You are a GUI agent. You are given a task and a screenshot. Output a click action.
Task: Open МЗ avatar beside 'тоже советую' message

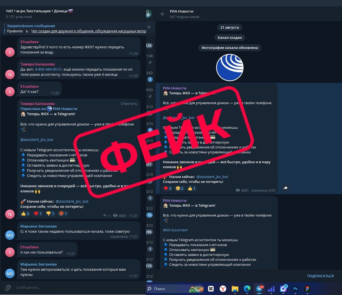[10, 235]
